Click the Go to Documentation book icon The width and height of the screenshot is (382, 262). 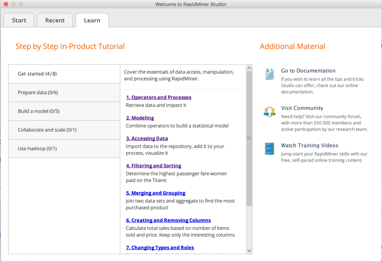click(x=269, y=73)
